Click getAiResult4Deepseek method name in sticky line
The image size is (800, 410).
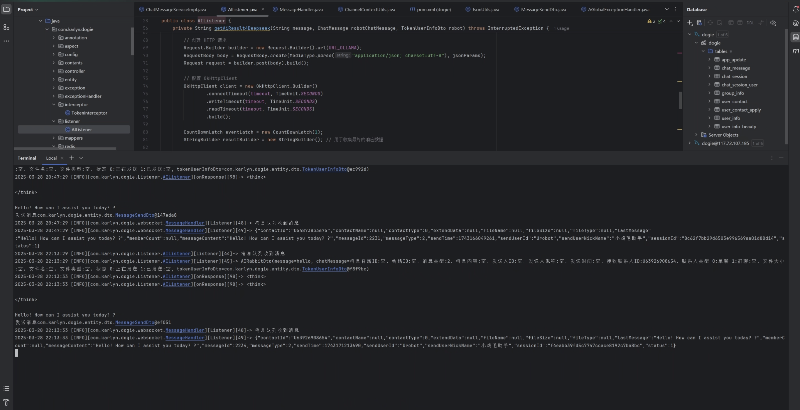click(242, 28)
